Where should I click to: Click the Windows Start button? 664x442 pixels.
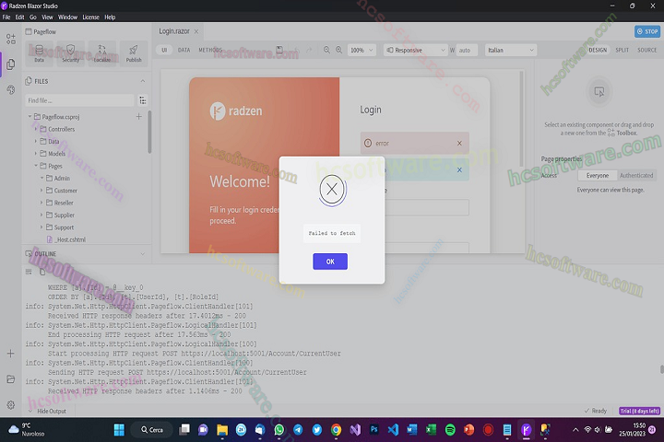(119, 430)
